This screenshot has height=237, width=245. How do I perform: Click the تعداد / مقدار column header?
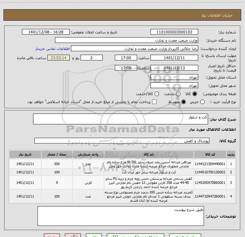[x=57, y=154]
